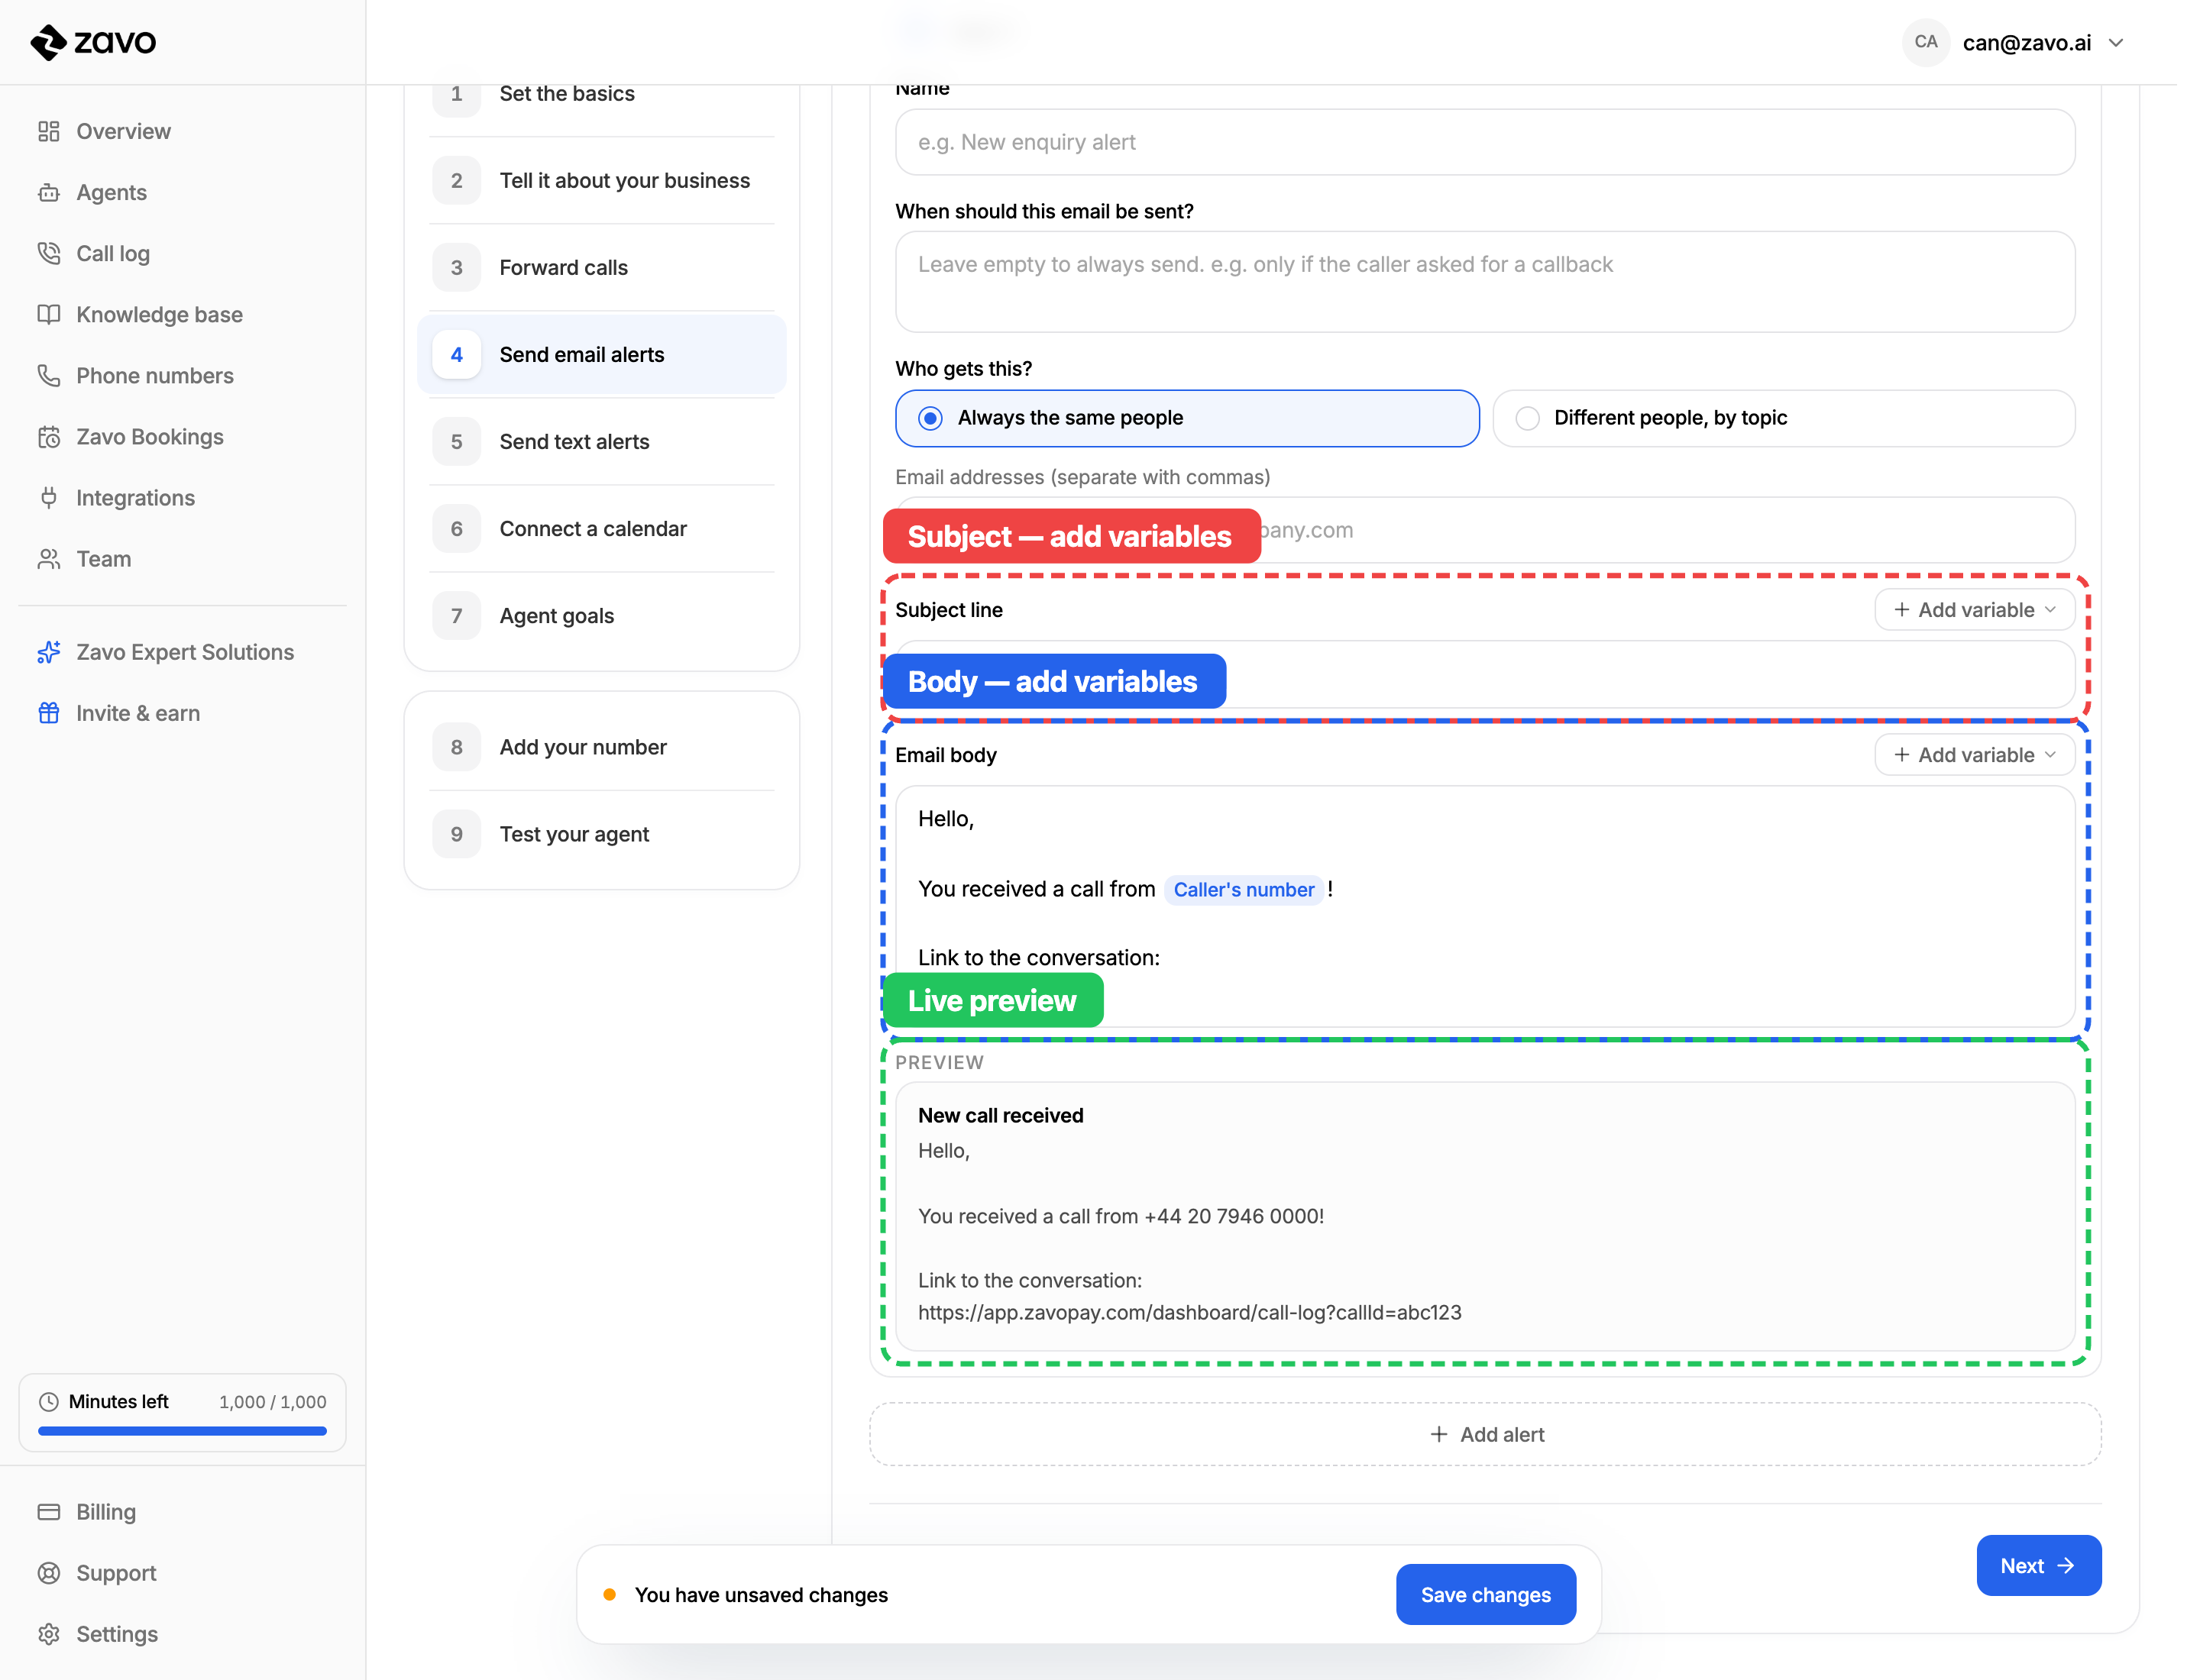Open Add variable dropdown for Email body
Screen dimensions: 2200x1680
1974,755
